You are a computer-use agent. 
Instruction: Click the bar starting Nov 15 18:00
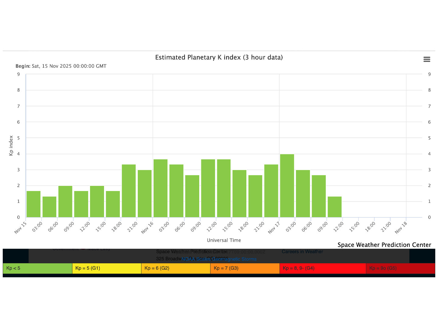pyautogui.click(x=129, y=191)
